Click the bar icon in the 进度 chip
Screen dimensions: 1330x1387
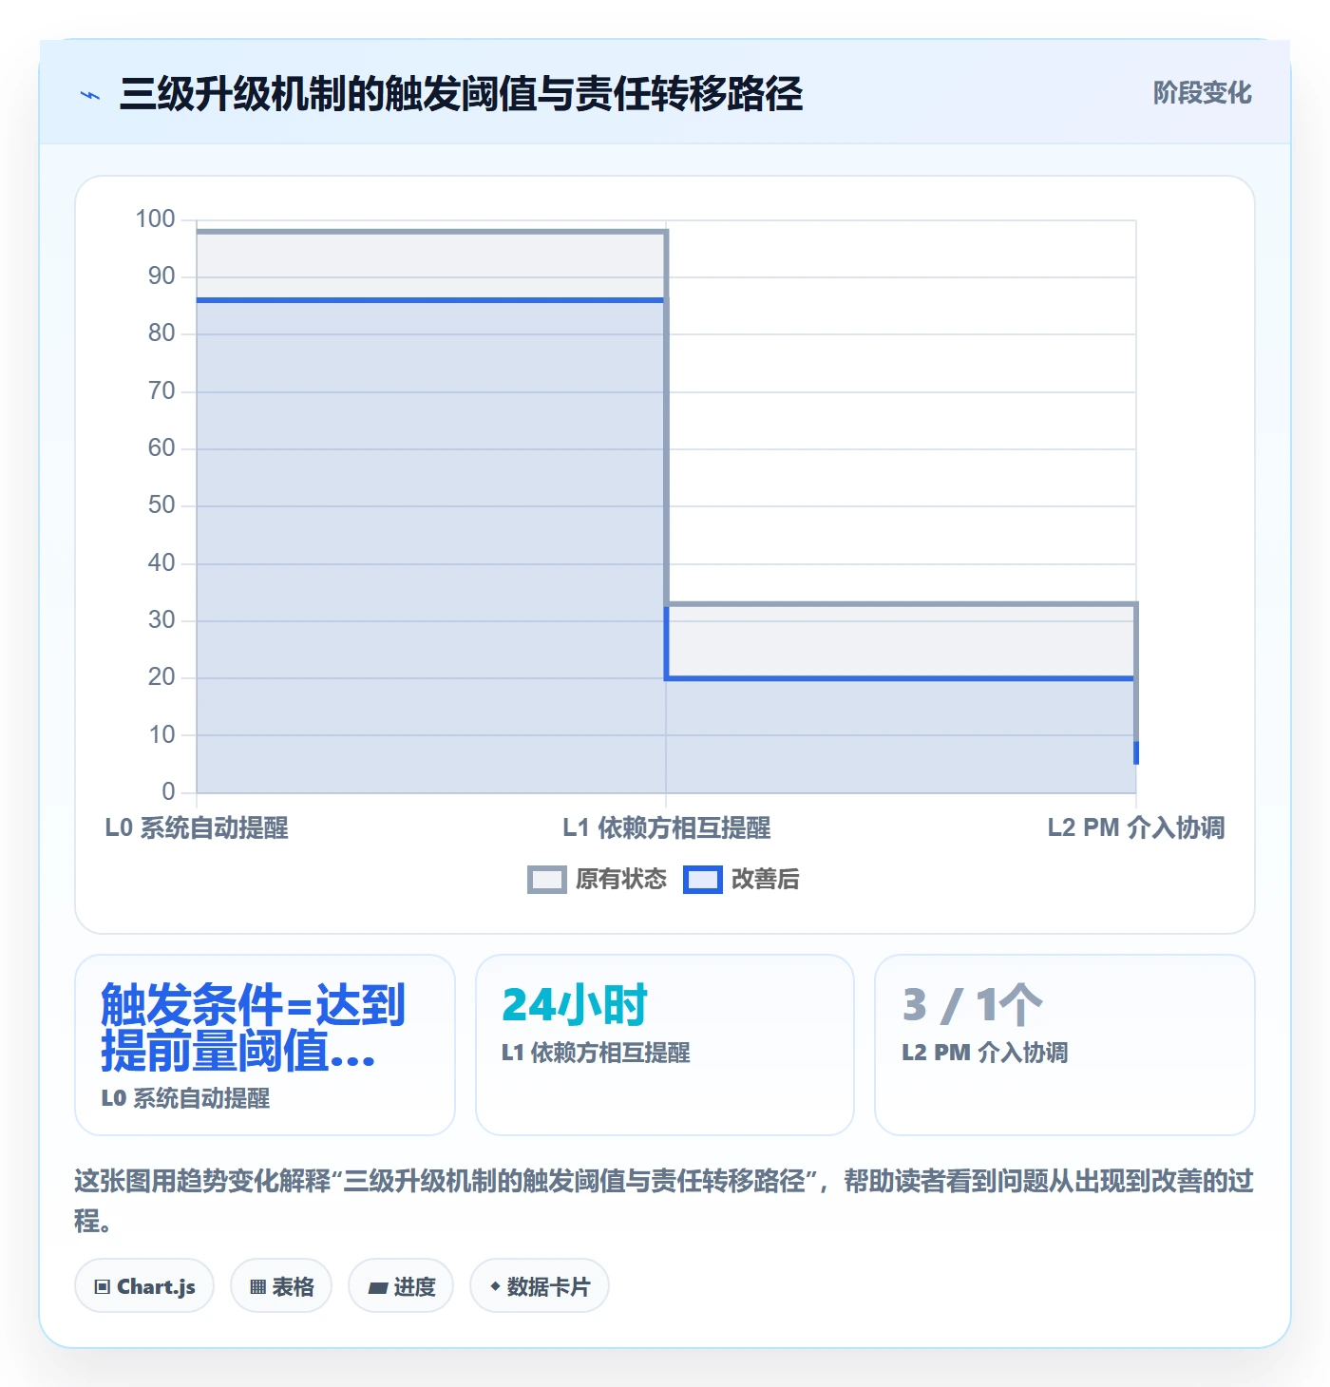[x=378, y=1288]
